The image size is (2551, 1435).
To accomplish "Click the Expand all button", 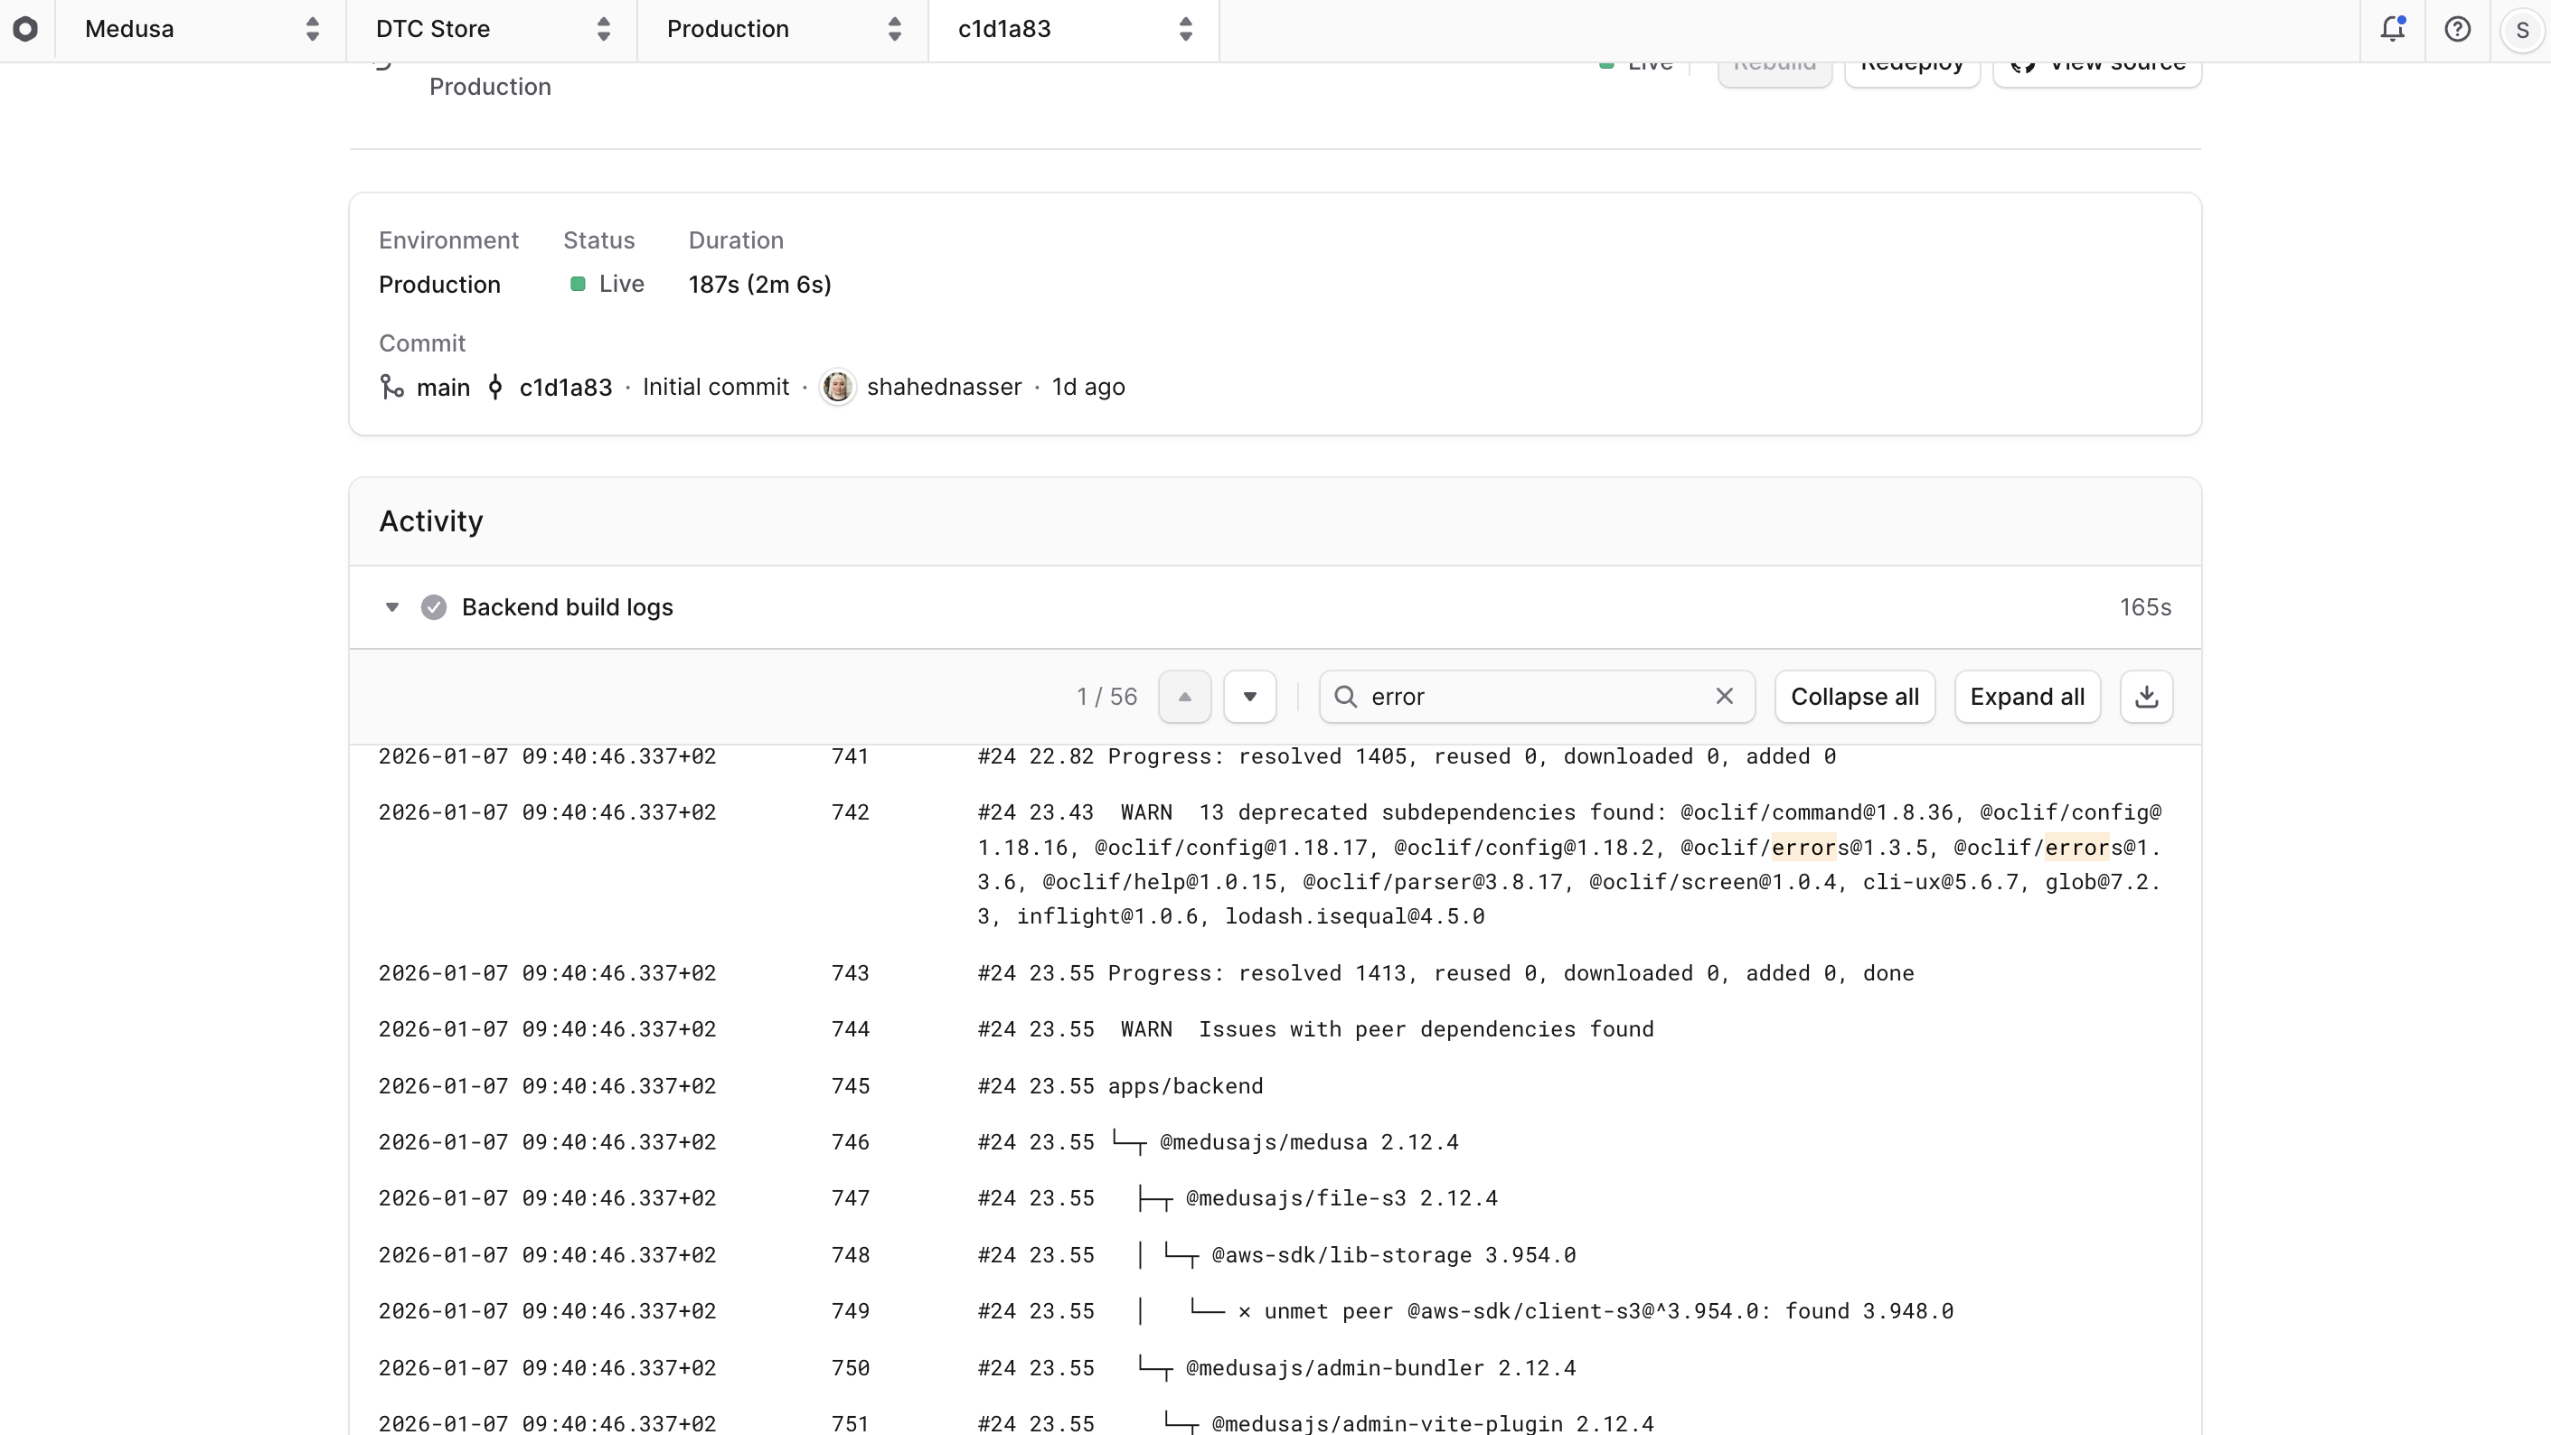I will pyautogui.click(x=2026, y=696).
